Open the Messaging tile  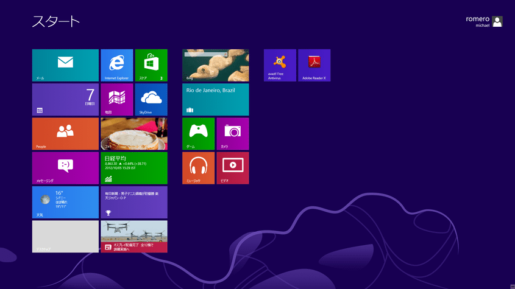[x=65, y=168]
